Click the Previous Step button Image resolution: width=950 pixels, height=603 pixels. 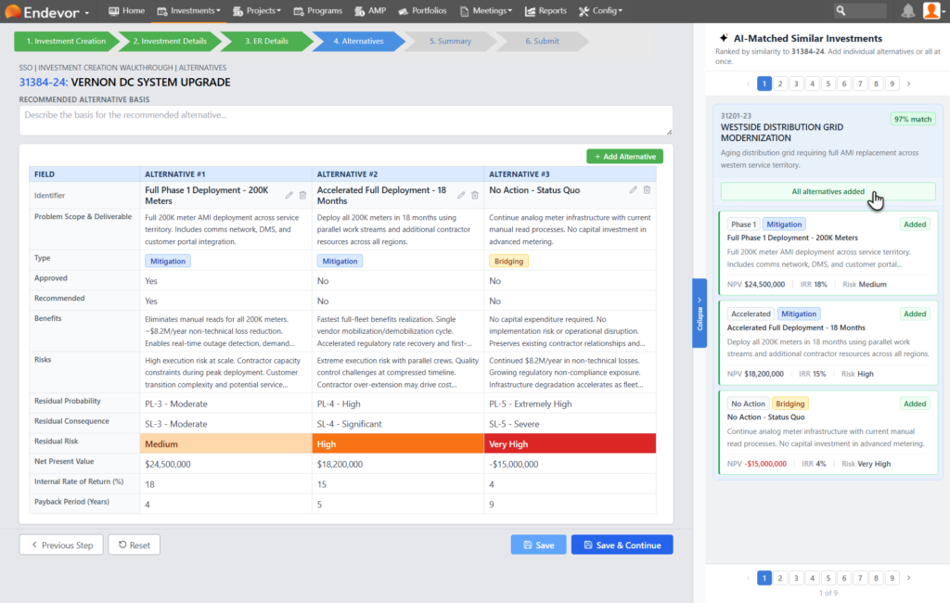[x=61, y=545]
